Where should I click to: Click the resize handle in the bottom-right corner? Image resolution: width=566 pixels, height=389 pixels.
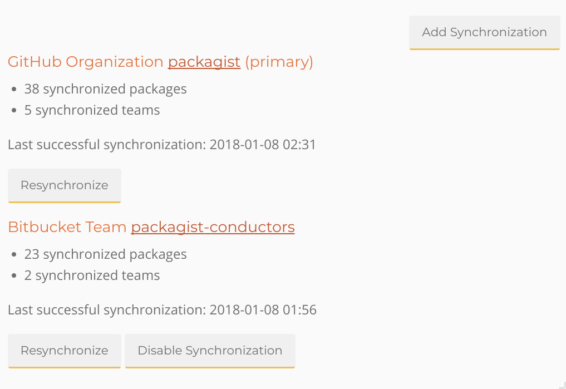point(562,385)
